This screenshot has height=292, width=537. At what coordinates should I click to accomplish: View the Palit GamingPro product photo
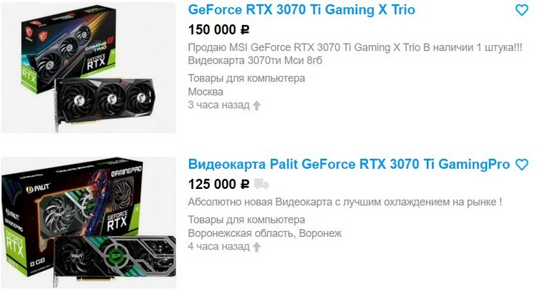coord(89,223)
